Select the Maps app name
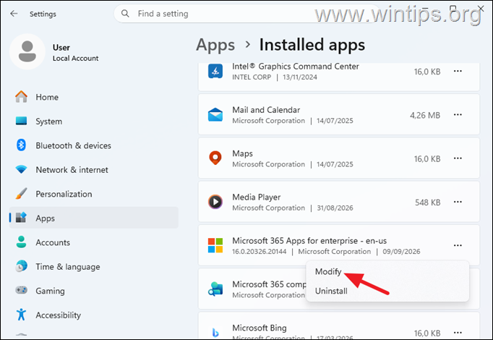Viewport: 493px width, 340px height. (x=242, y=153)
